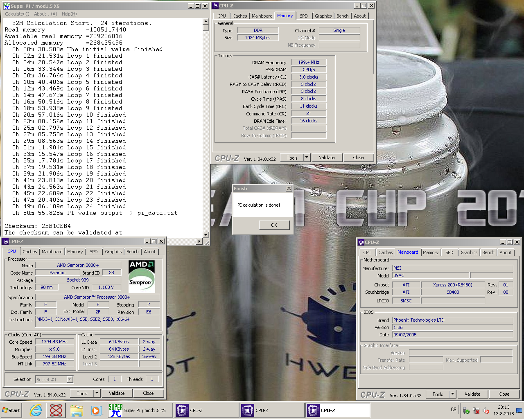Click Channel # field showing Single
The width and height of the screenshot is (524, 419).
[x=339, y=30]
